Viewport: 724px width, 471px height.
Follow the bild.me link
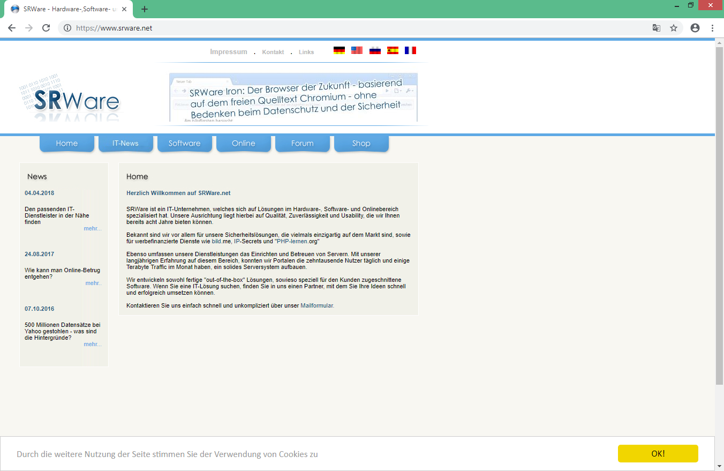[x=221, y=241]
